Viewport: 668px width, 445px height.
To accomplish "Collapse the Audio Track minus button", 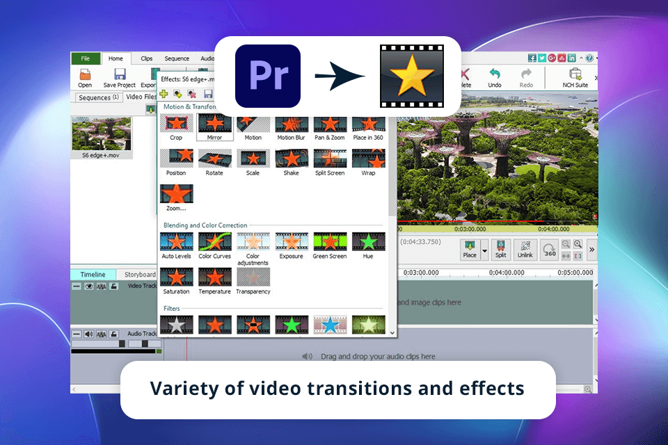I will point(77,334).
